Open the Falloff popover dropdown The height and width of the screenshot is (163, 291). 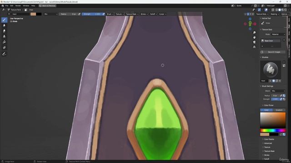click(x=153, y=14)
